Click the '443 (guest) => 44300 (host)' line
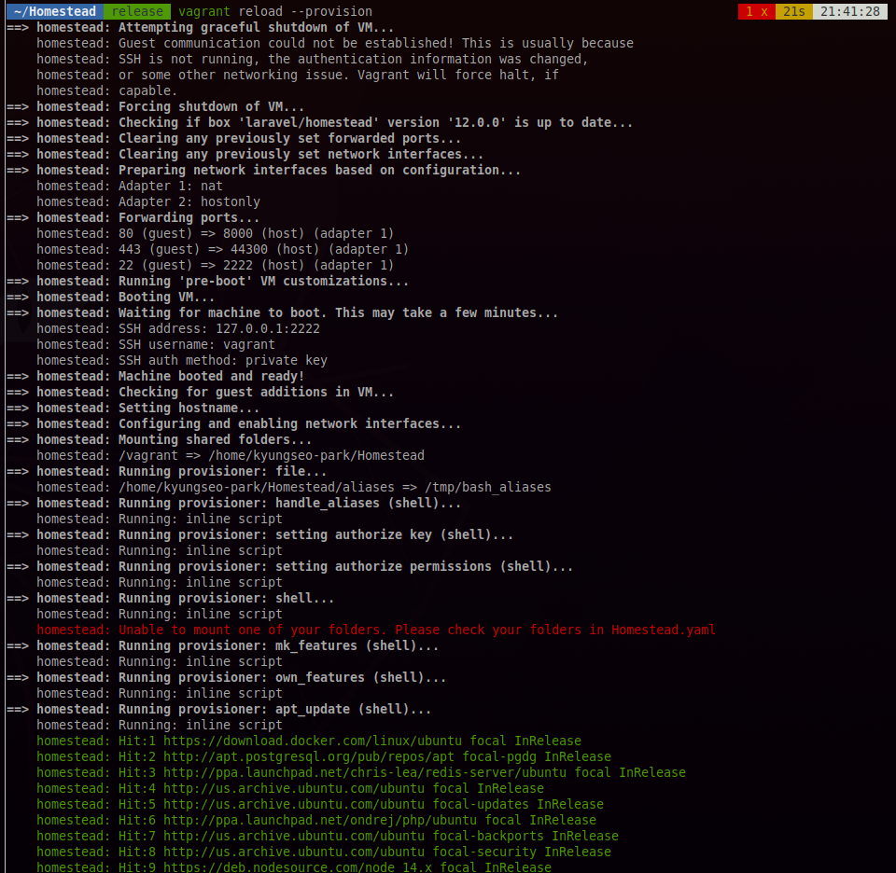896x873 pixels. point(223,250)
